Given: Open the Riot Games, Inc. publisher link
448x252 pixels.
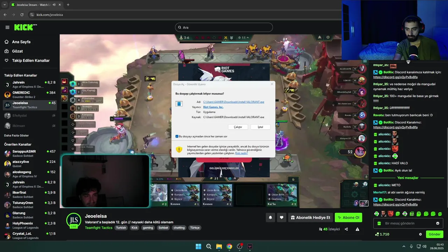Looking at the screenshot, I should (x=213, y=107).
